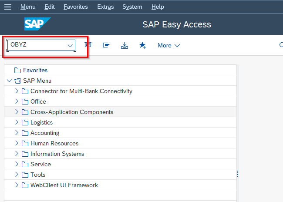283x202 pixels.
Task: Open the System menu
Action: [132, 7]
